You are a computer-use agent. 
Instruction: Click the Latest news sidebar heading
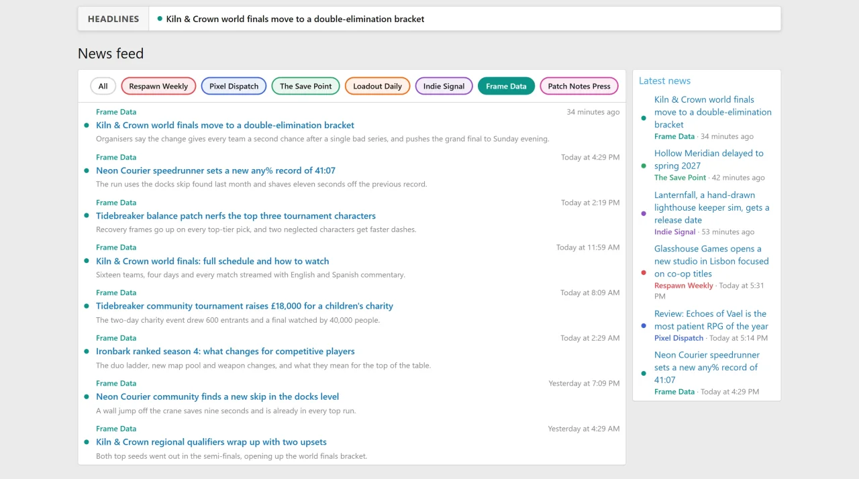[664, 81]
